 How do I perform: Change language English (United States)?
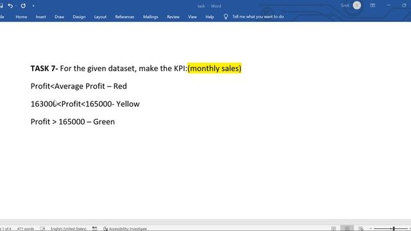click(69, 228)
